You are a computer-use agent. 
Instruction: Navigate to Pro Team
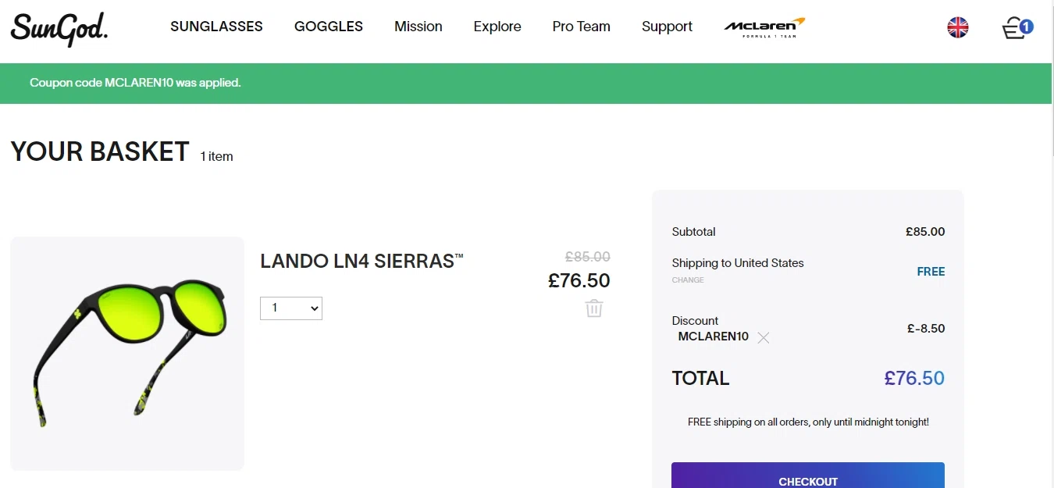point(582,27)
